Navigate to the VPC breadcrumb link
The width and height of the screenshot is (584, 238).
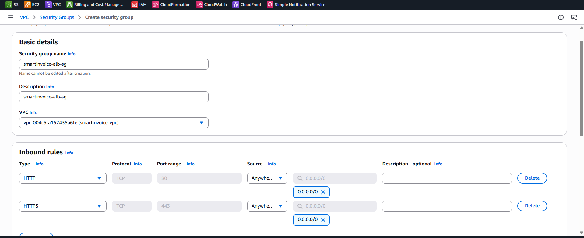(24, 17)
